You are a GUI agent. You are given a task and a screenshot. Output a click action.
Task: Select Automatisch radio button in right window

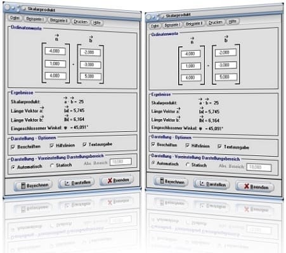coord(153,163)
